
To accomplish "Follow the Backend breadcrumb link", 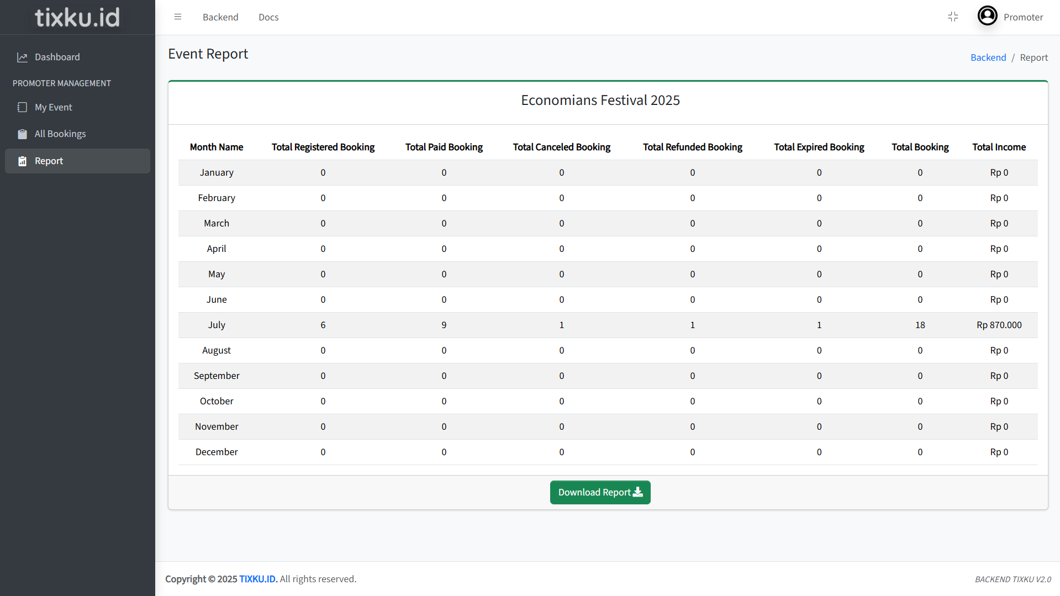I will (988, 57).
